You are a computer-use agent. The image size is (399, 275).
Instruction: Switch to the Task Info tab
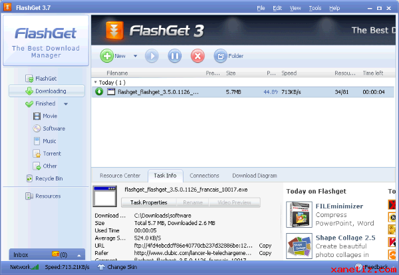coord(165,176)
